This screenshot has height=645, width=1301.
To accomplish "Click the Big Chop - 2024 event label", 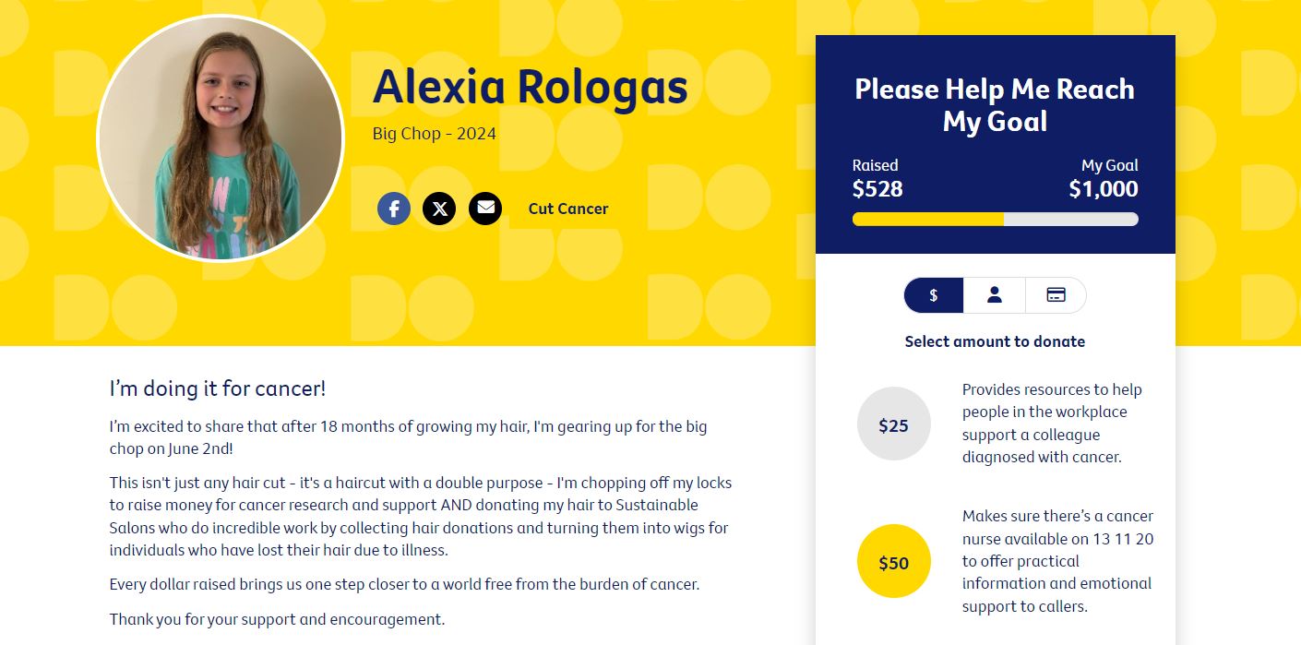I will [x=435, y=134].
